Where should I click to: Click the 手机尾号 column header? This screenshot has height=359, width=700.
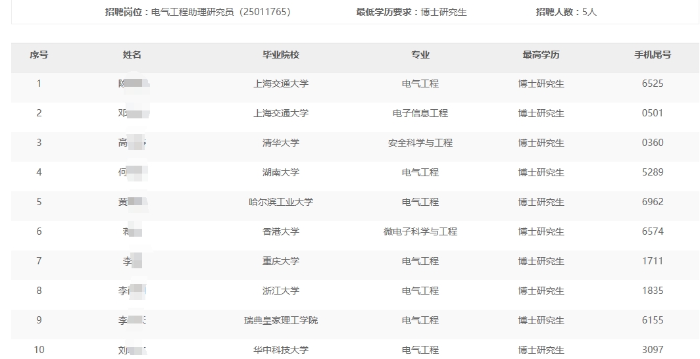[x=653, y=55]
